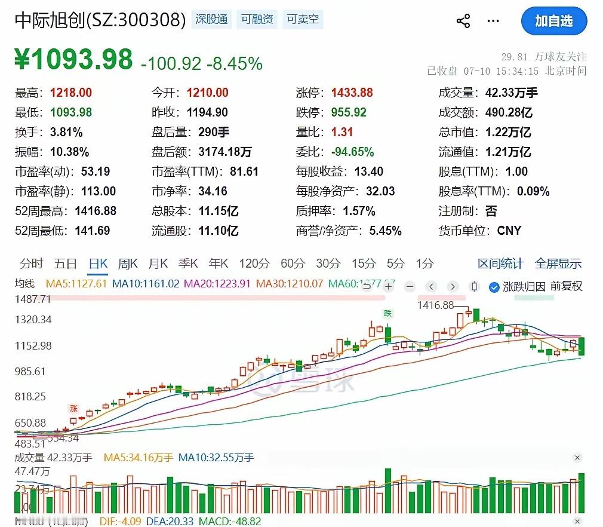Close the MACD indicator panel
Image resolution: width=603 pixels, height=527 pixels.
(577, 521)
